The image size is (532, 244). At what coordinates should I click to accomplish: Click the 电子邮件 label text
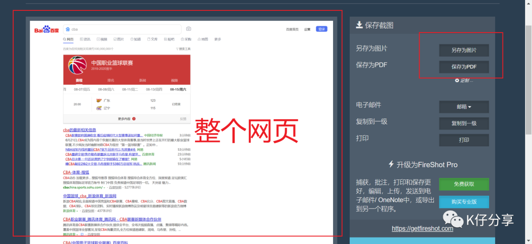click(x=368, y=105)
